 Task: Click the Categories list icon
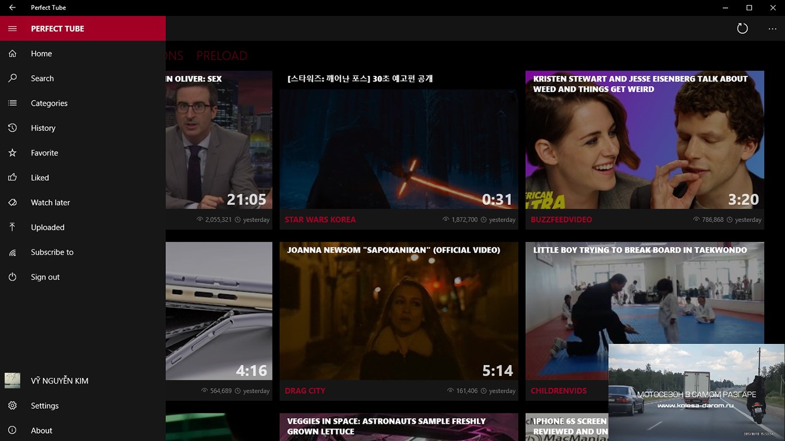pyautogui.click(x=13, y=103)
